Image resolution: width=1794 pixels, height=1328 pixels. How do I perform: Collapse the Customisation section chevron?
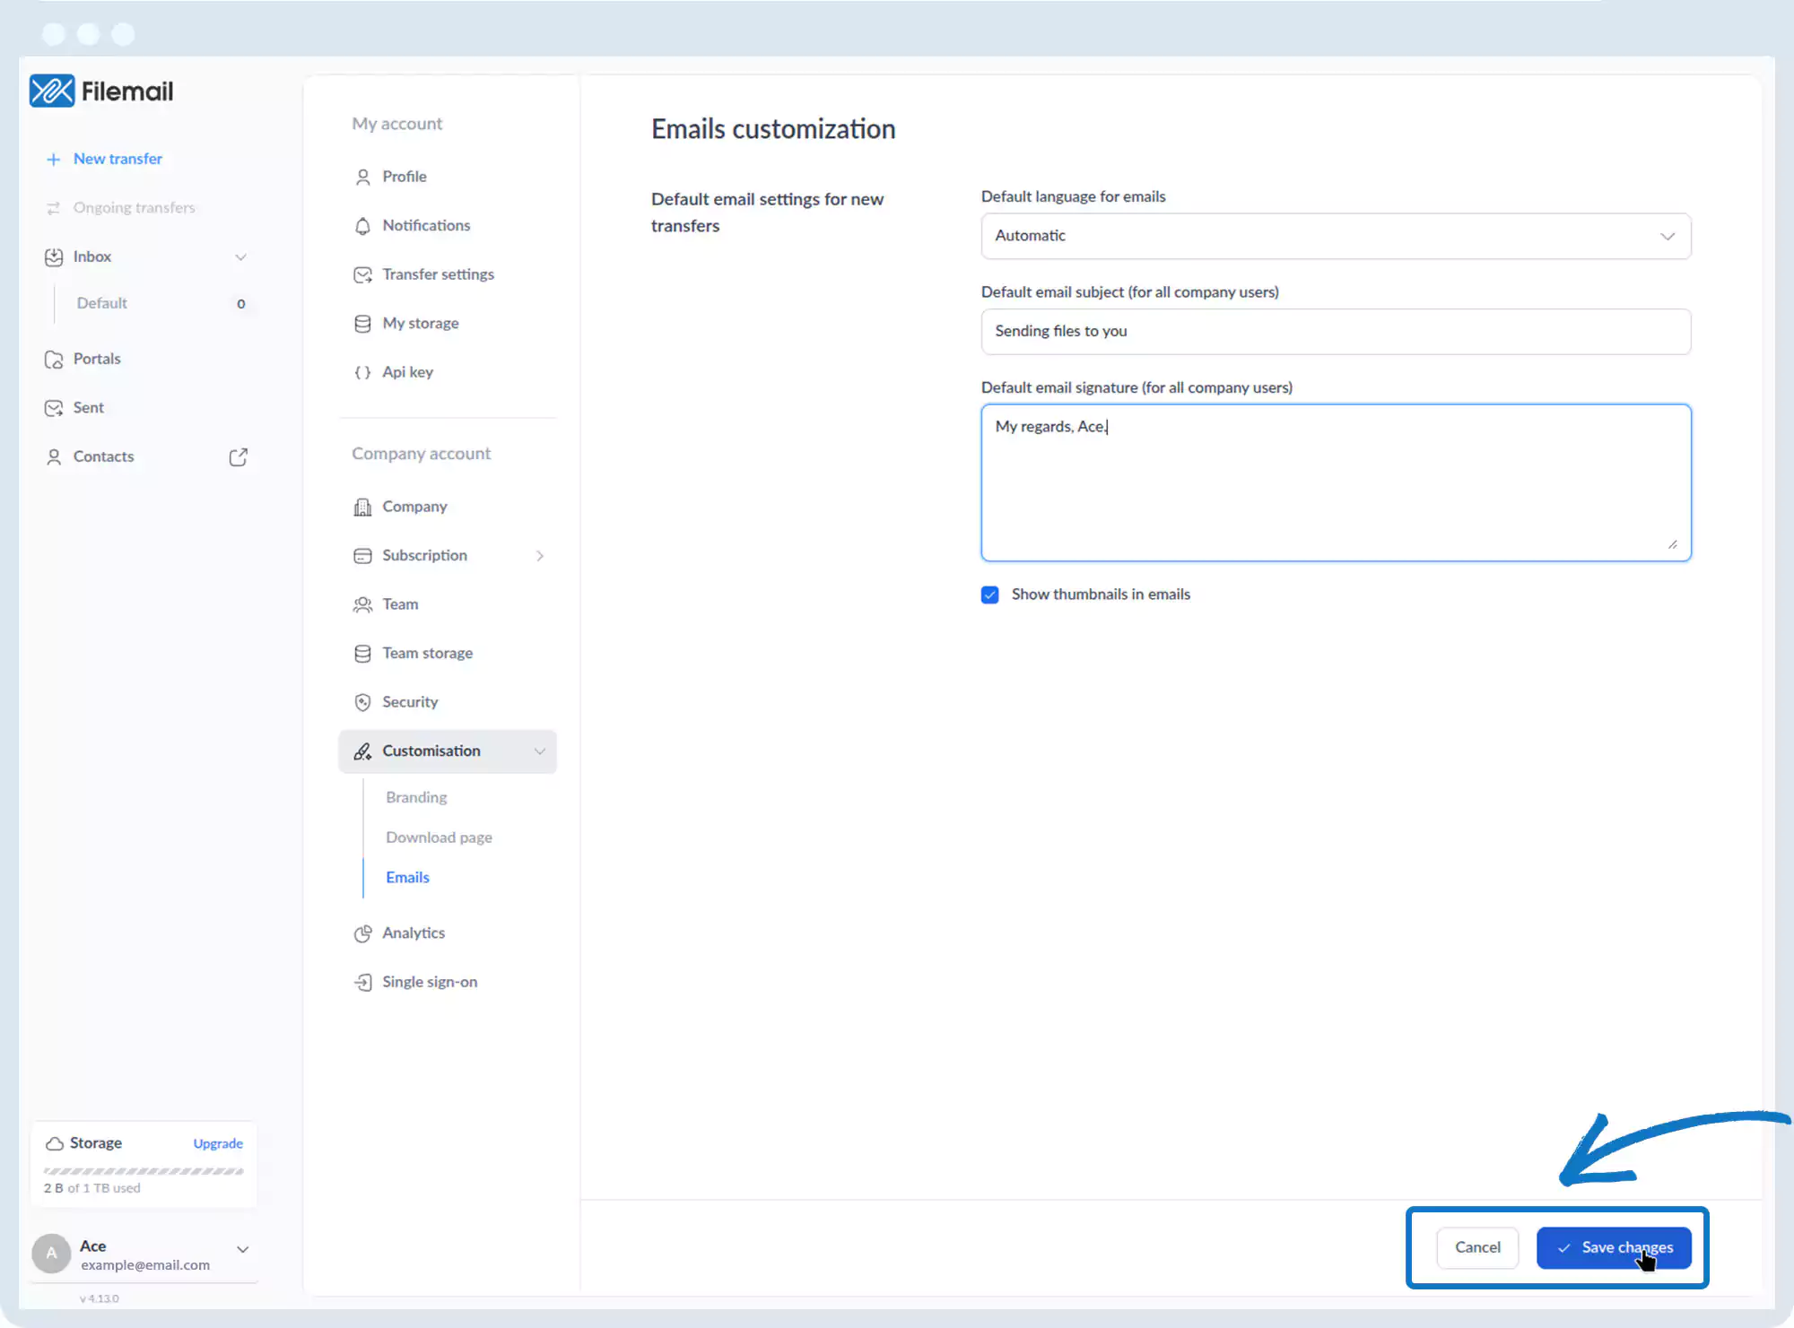click(540, 751)
